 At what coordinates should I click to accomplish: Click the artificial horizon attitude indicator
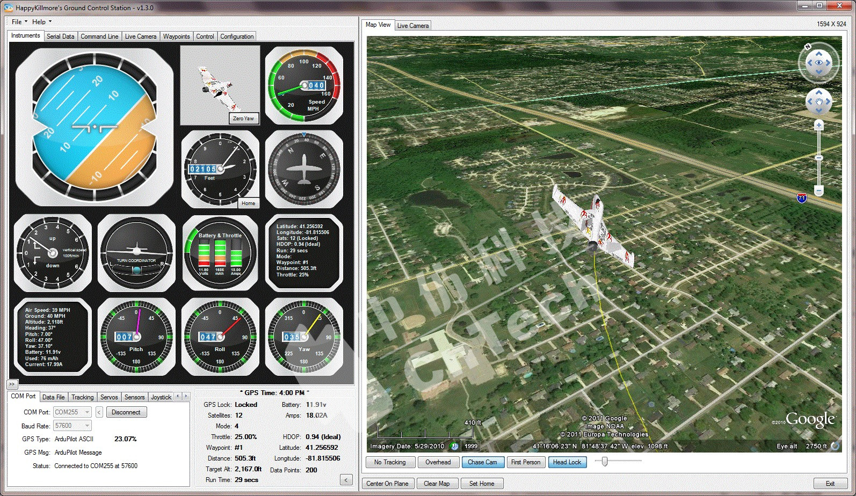(94, 127)
